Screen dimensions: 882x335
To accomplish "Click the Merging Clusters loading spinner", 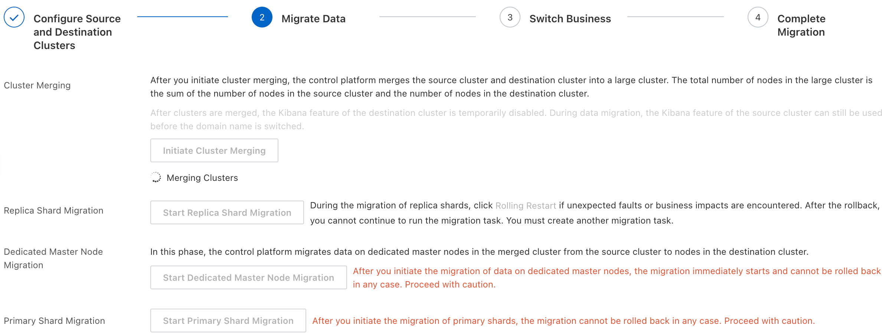I will click(156, 178).
